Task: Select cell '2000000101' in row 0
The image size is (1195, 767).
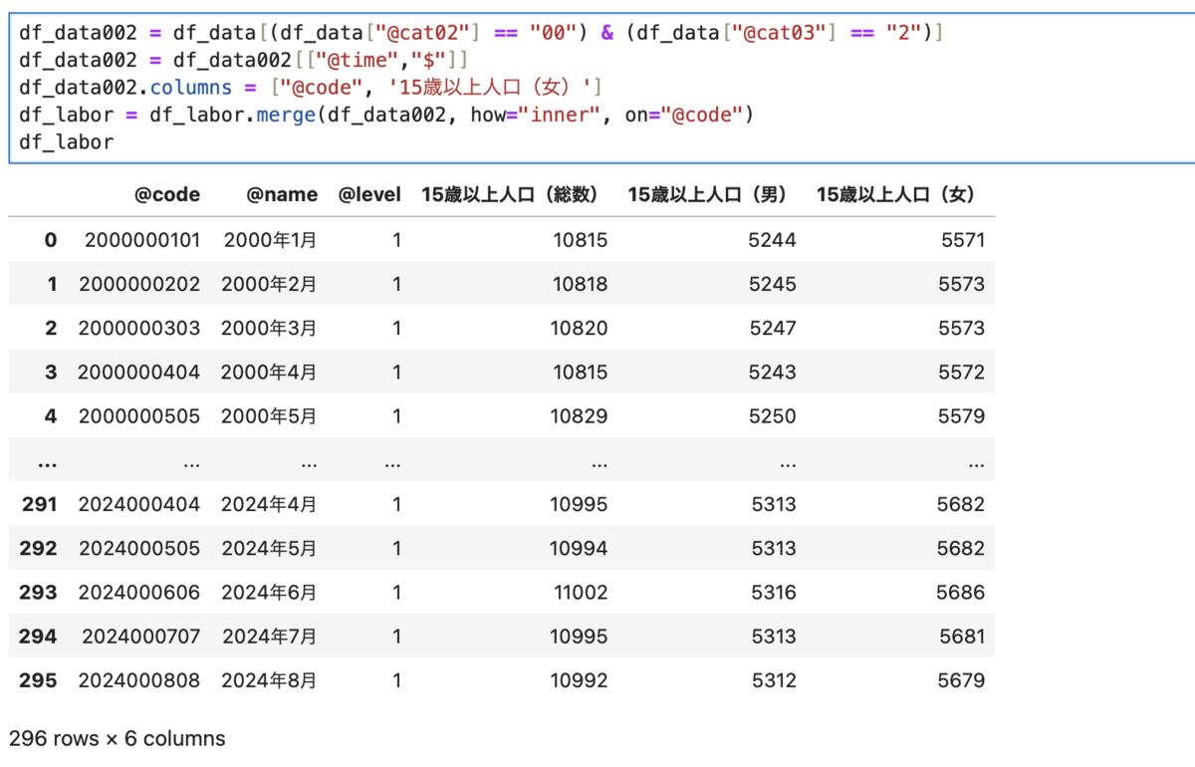Action: point(142,240)
